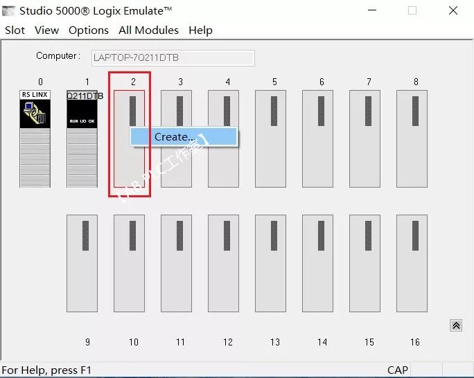The width and height of the screenshot is (474, 378).
Task: Select empty chassis slot 12
Action: tap(223, 263)
